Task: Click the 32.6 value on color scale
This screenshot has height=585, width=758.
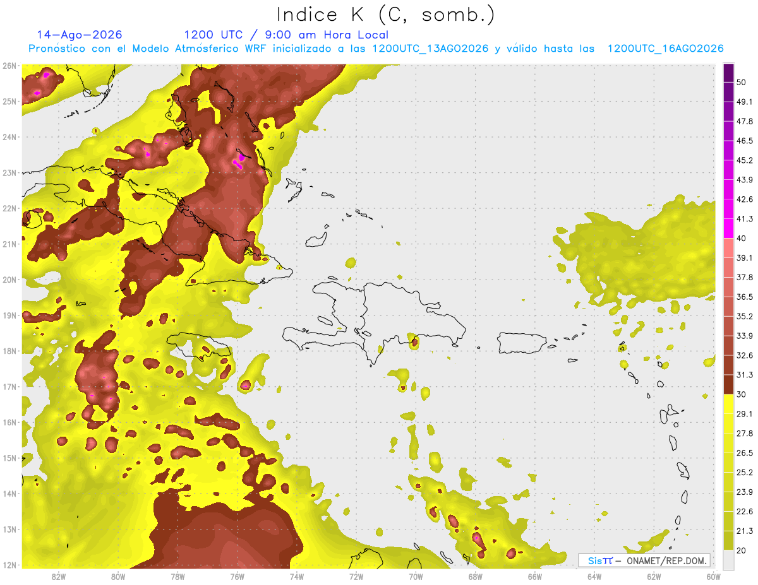Action: click(744, 355)
